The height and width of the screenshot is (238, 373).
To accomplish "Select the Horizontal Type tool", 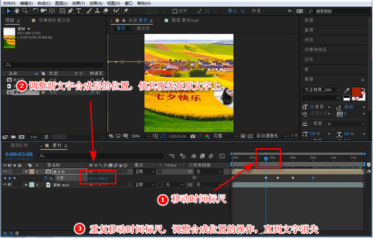I will [78, 11].
